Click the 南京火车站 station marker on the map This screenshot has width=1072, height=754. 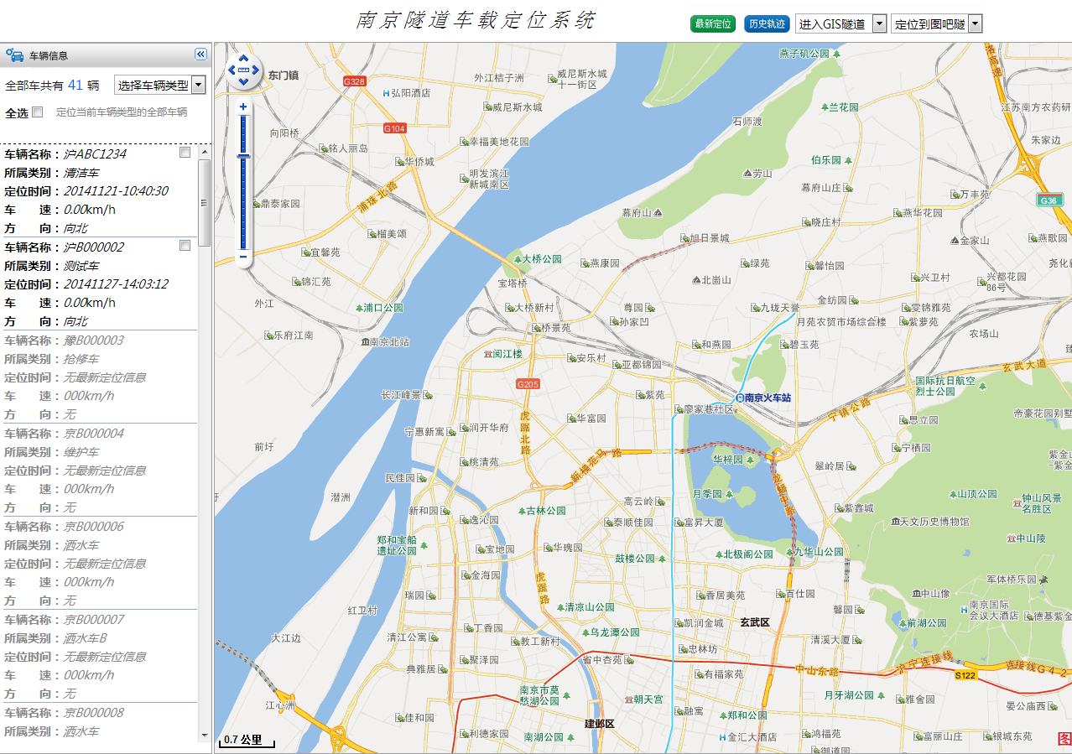[740, 398]
